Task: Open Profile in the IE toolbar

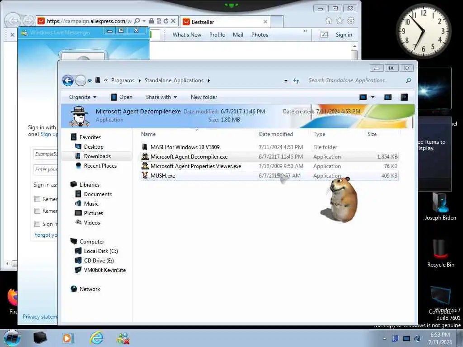Action: 217,35
